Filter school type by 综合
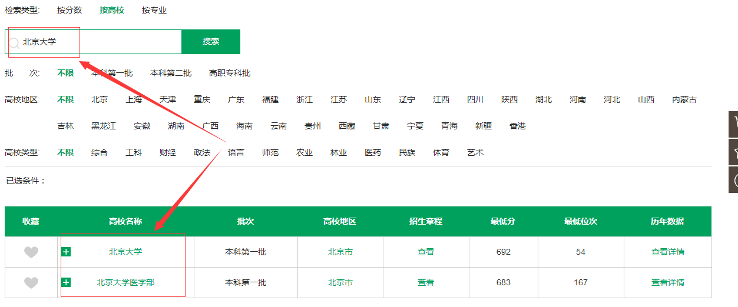This screenshot has height=307, width=738. [100, 152]
